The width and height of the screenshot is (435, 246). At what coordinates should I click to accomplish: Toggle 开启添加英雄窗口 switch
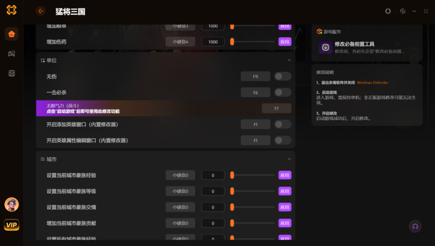283,124
